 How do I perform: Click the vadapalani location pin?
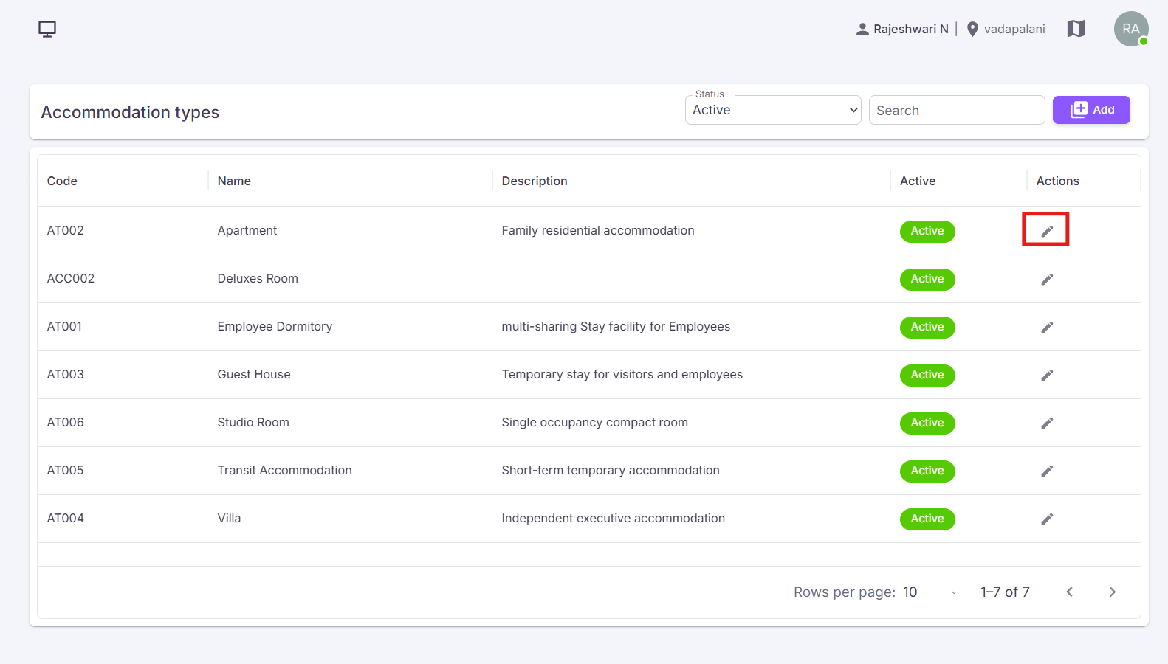pyautogui.click(x=973, y=29)
